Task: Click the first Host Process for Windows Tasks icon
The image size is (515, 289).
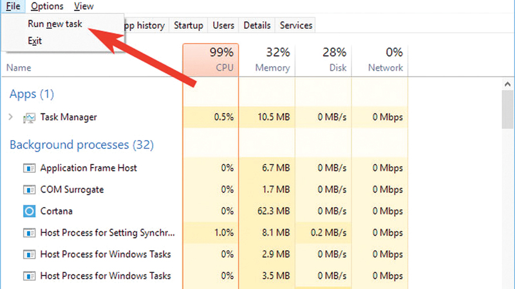Action: (30, 254)
